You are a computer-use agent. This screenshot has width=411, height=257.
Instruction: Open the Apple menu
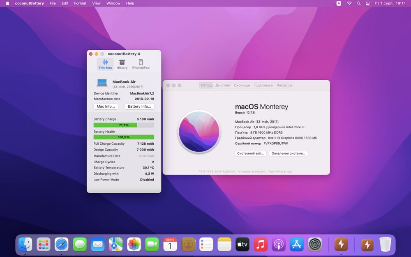tap(7, 3)
